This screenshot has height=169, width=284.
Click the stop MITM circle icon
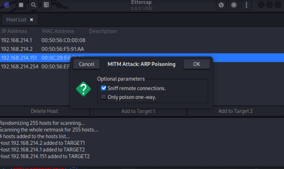(x=234, y=5)
